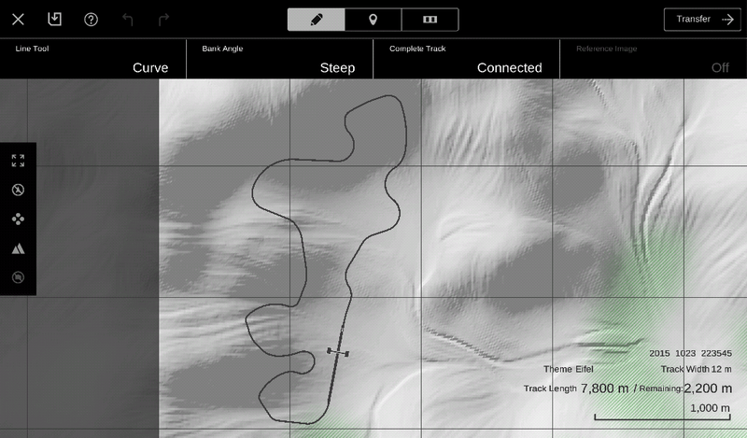Change the Line Tool Curve setting

(92, 59)
